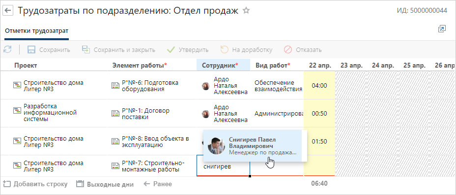Open Р"№-8: Ввод объекта в эксплуатацию

[155, 141]
